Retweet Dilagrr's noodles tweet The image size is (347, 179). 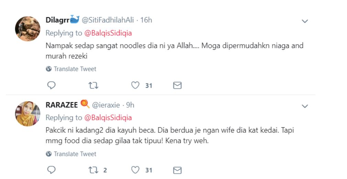click(94, 85)
